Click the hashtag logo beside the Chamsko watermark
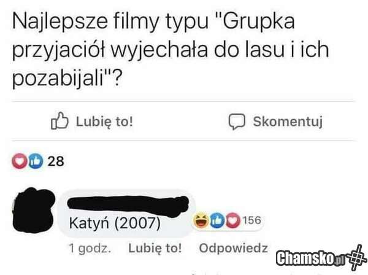Viewport: 368px width, 275px height. 357,257
